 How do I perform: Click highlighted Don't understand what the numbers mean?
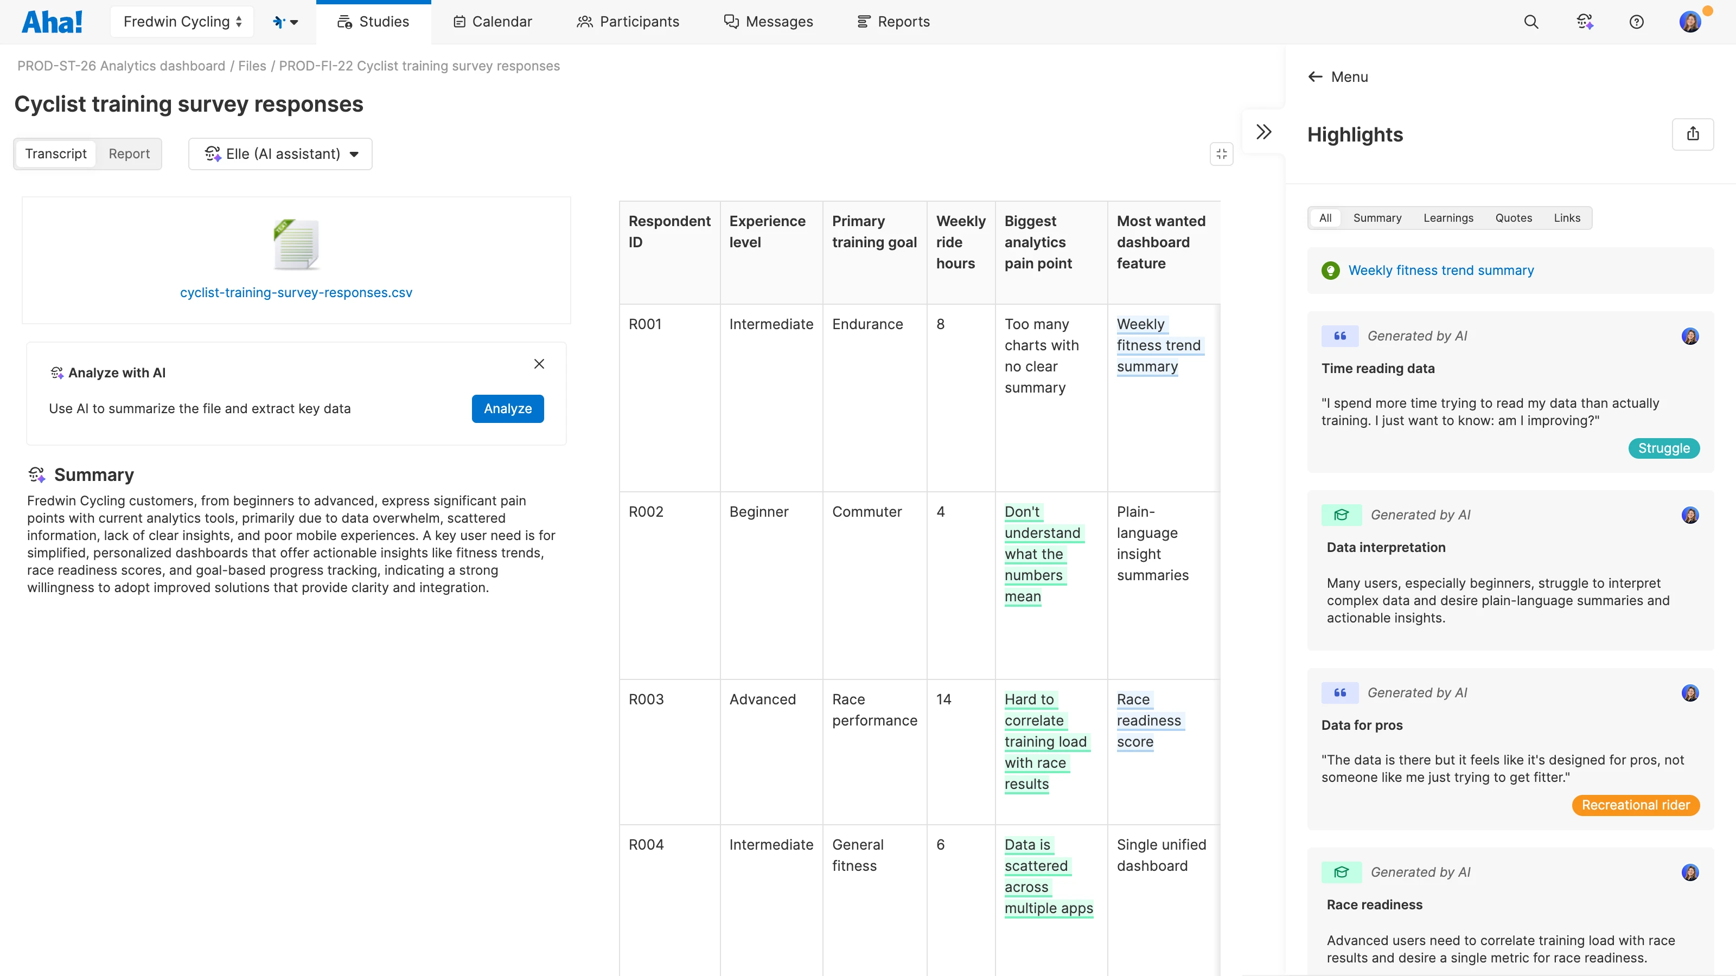[1043, 554]
